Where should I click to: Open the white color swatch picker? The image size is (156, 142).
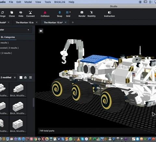(21, 77)
